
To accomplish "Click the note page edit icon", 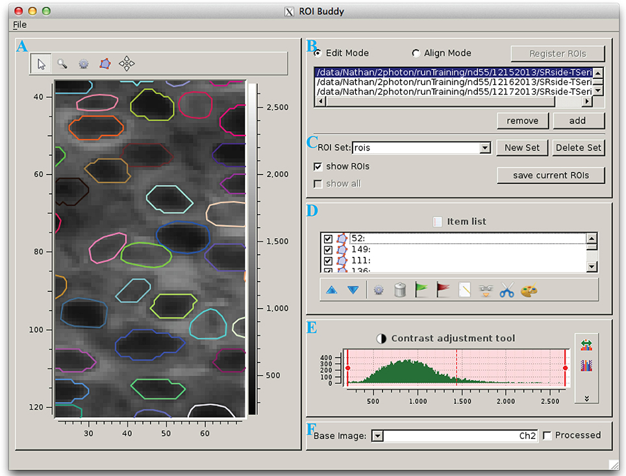I will (464, 290).
